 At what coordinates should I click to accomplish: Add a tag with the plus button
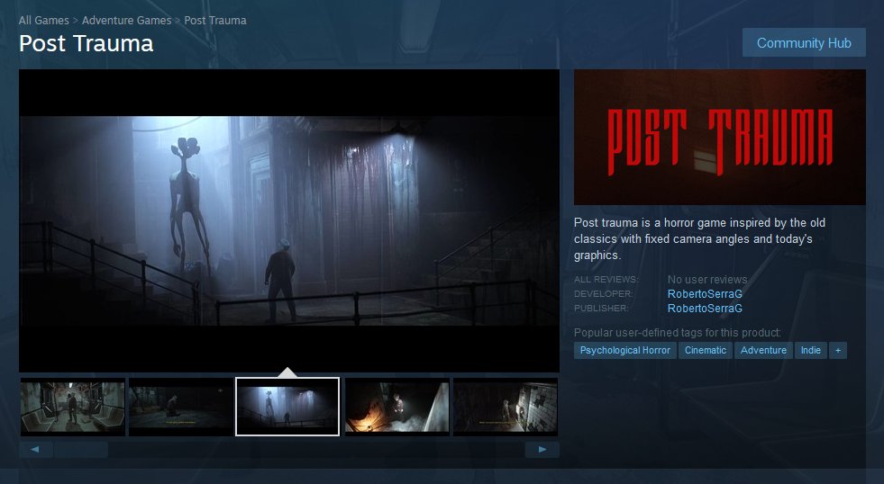[x=838, y=350]
